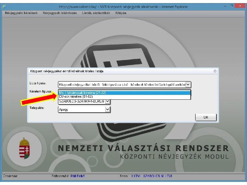Screen dimensions: 247x185
Task: Click the Hungarian coat of arms emblem
Action: 24,148
